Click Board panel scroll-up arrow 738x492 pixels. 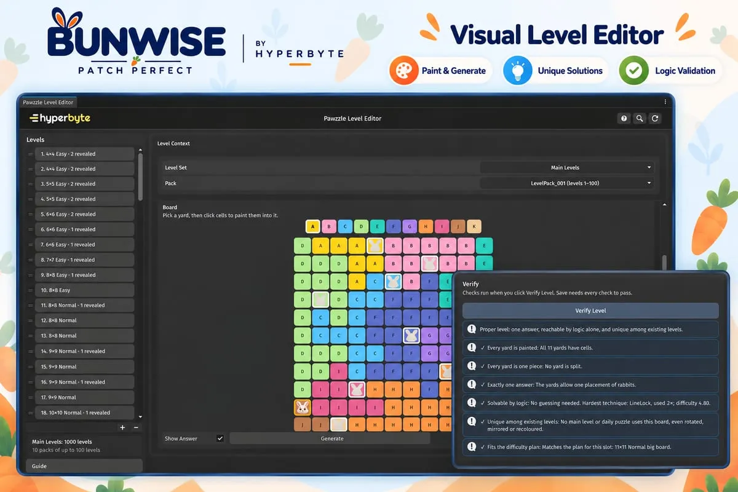coord(664,204)
